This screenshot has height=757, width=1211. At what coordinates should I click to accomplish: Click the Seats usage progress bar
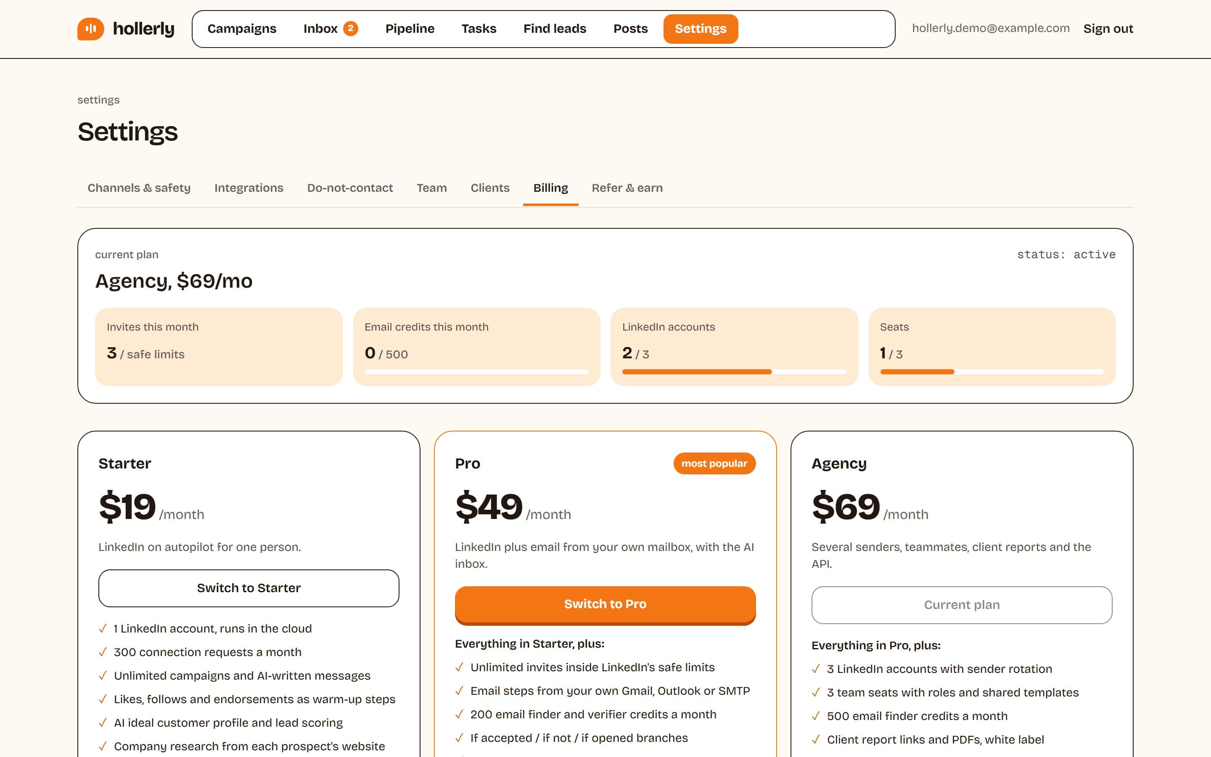[992, 371]
